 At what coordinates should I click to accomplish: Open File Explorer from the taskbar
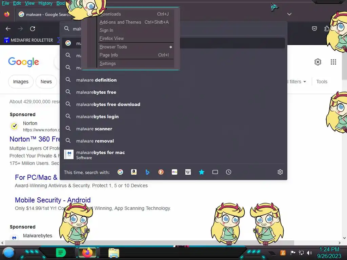(114, 253)
